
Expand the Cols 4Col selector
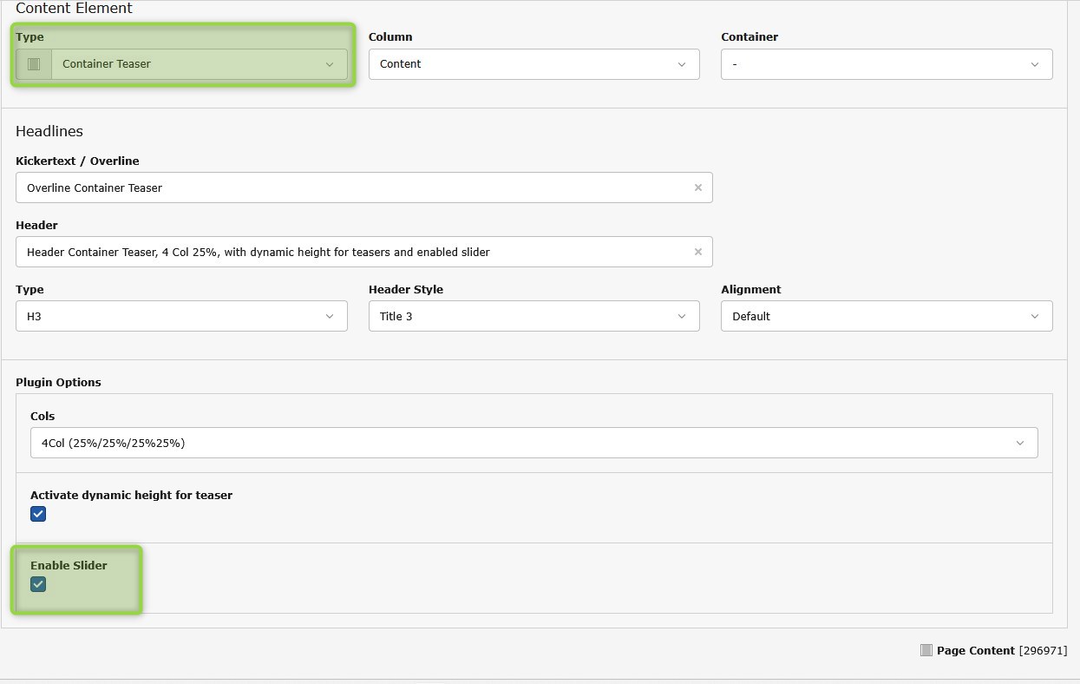(x=533, y=443)
